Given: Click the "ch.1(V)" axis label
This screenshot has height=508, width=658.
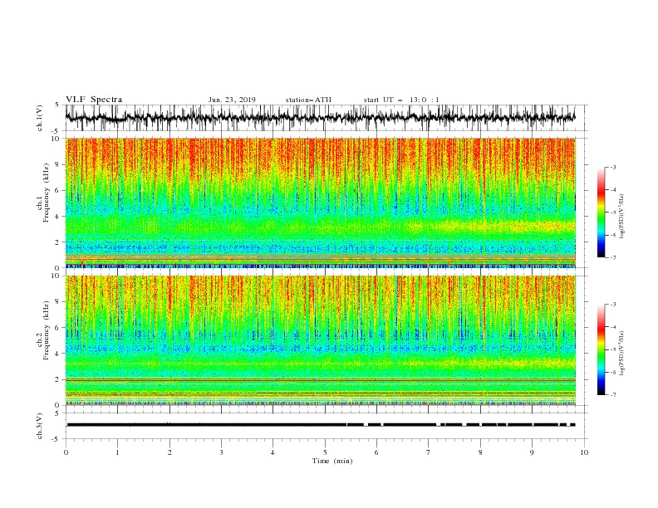Looking at the screenshot, I should click(x=40, y=118).
